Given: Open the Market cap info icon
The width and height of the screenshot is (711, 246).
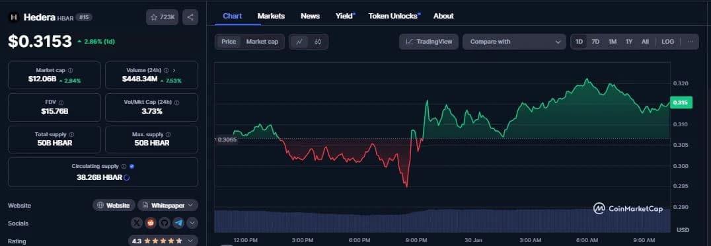Looking at the screenshot, I should (x=70, y=70).
